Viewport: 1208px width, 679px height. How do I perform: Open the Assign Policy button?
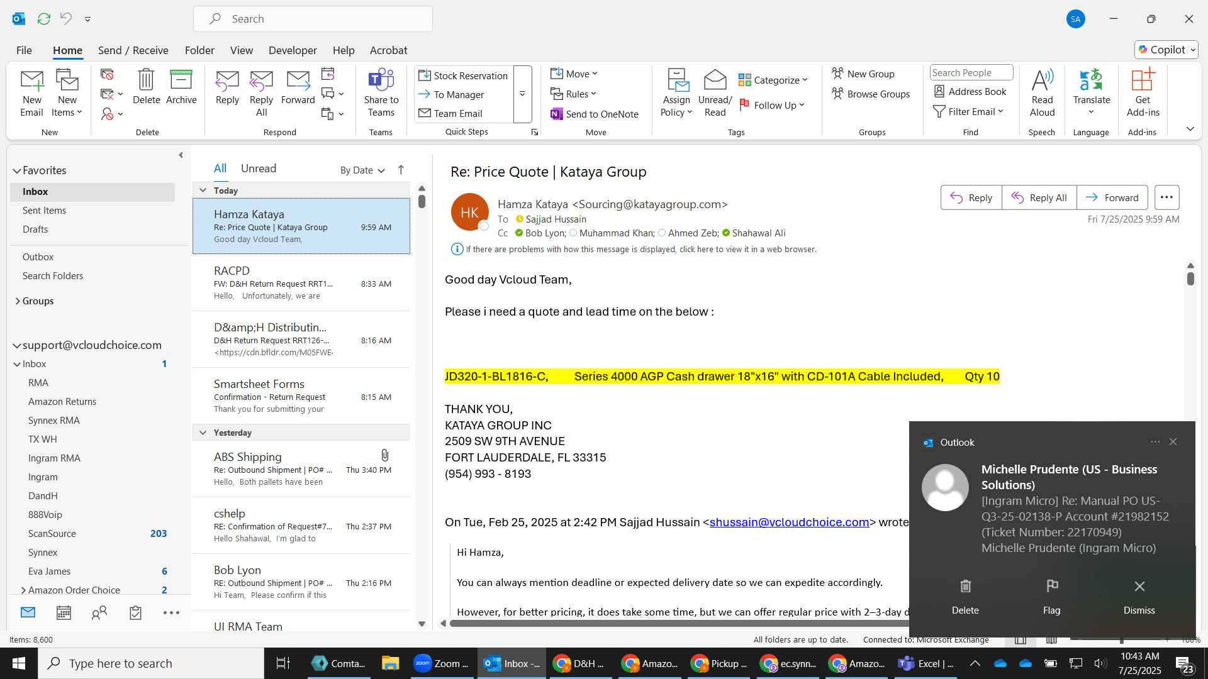click(676, 93)
